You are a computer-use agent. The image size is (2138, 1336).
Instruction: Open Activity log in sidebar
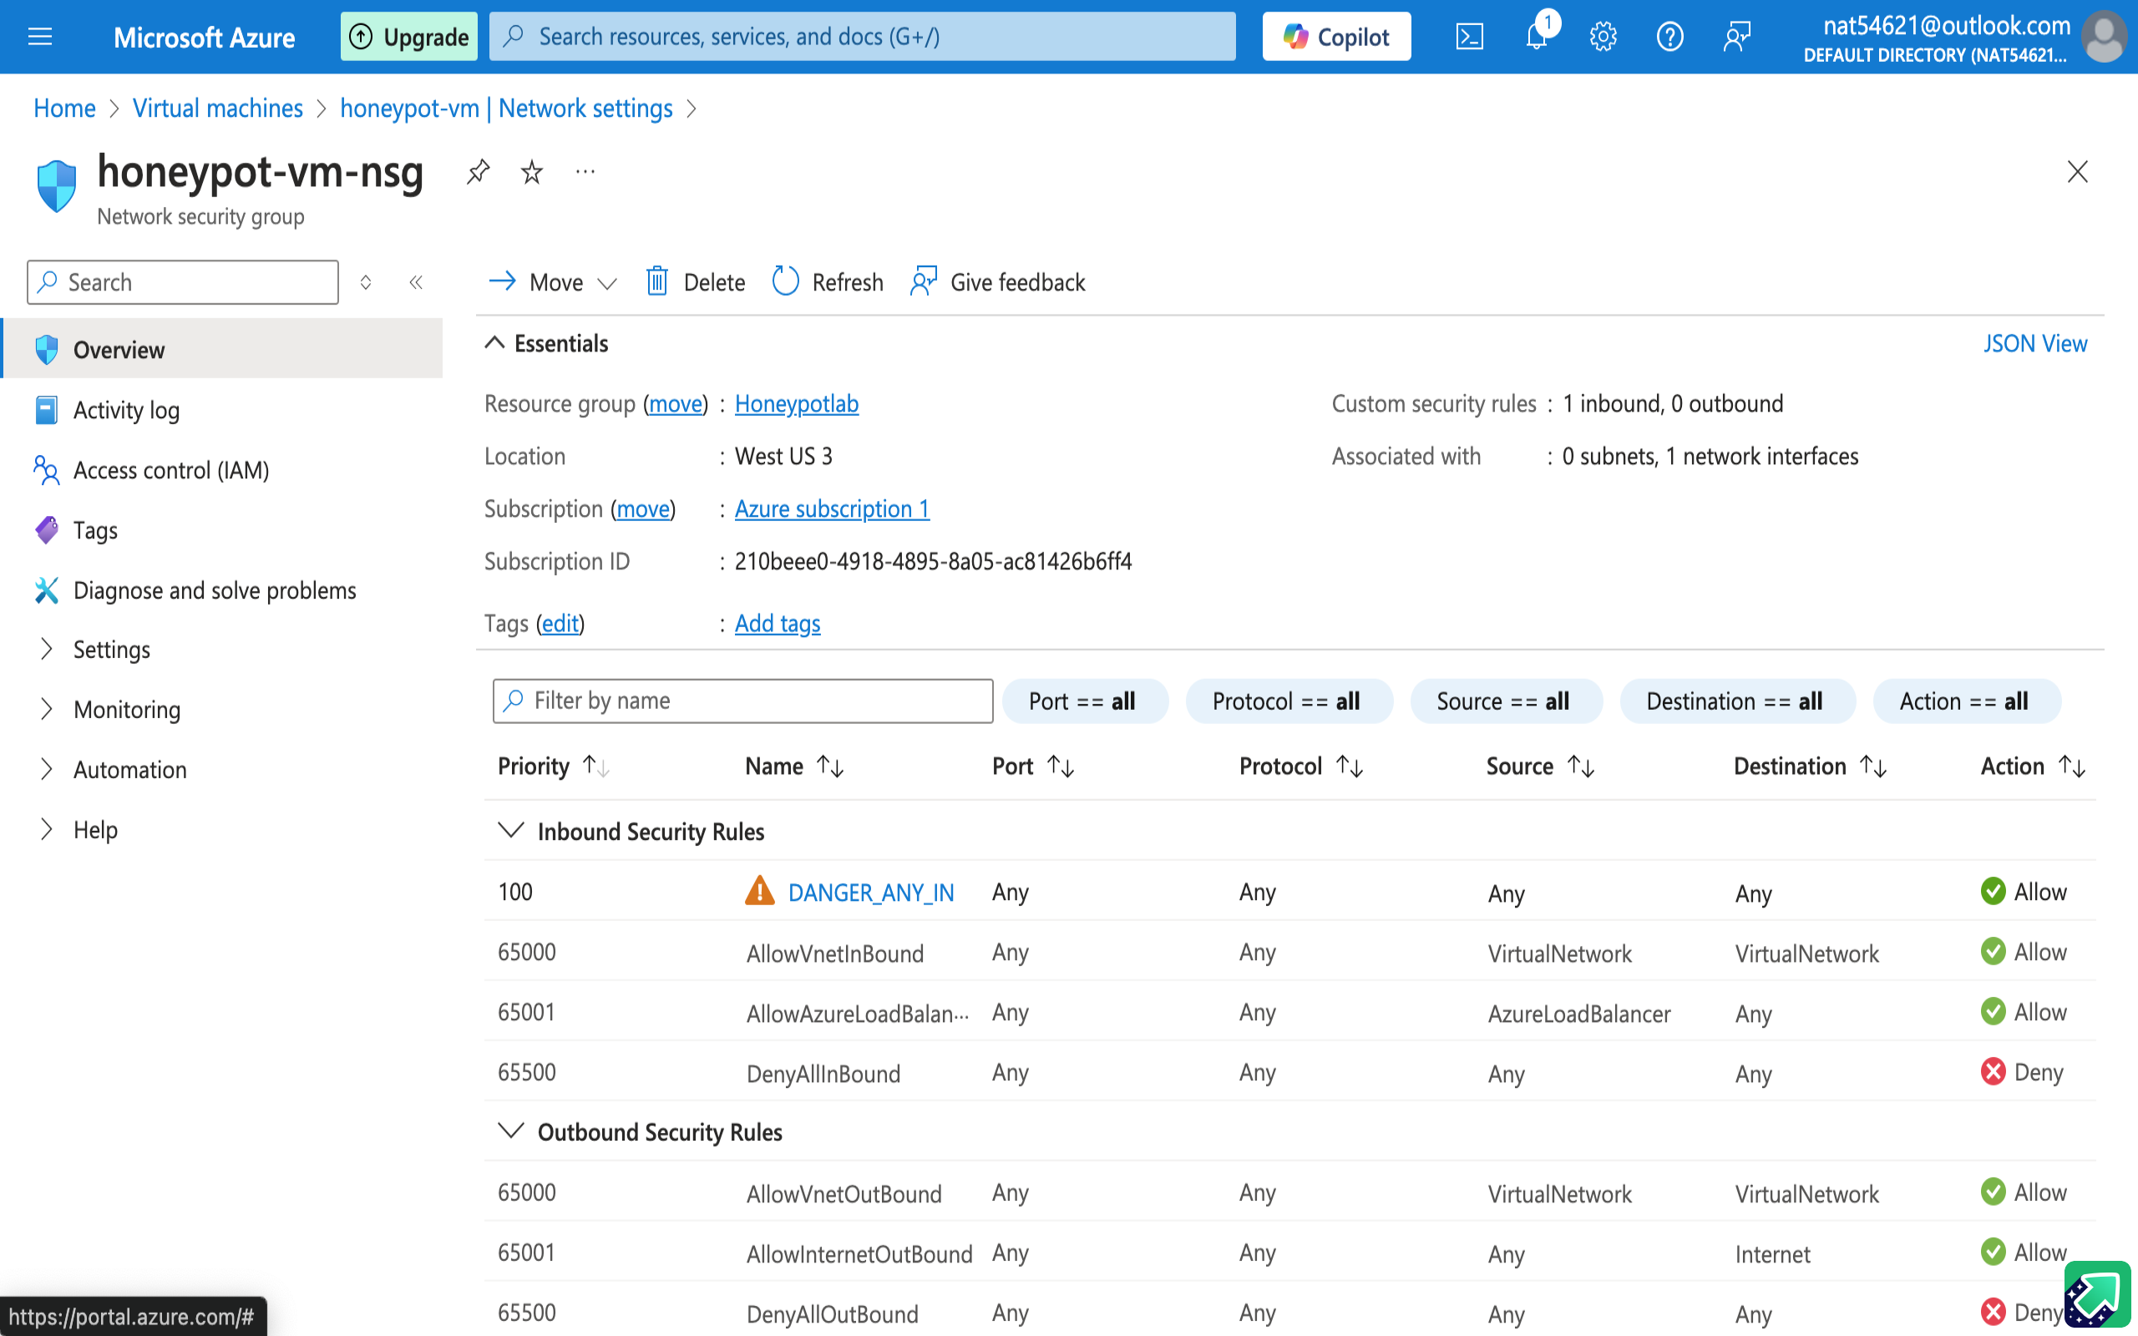point(126,410)
